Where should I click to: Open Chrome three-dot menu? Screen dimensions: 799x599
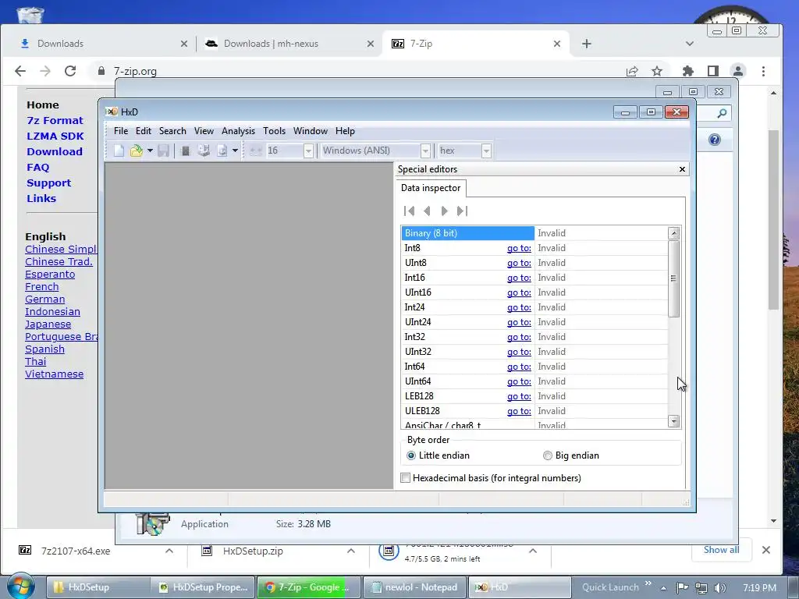[763, 71]
